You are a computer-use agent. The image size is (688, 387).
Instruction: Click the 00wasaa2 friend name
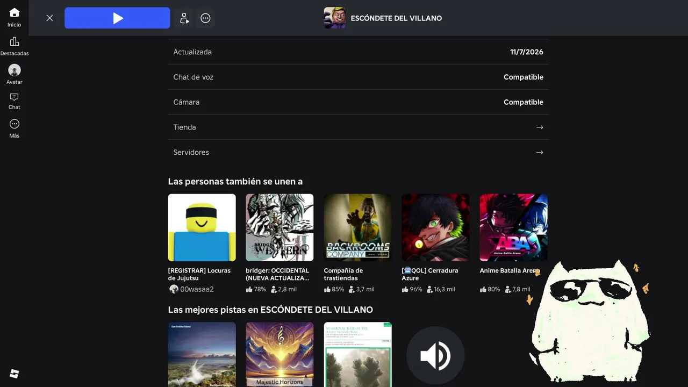point(197,289)
